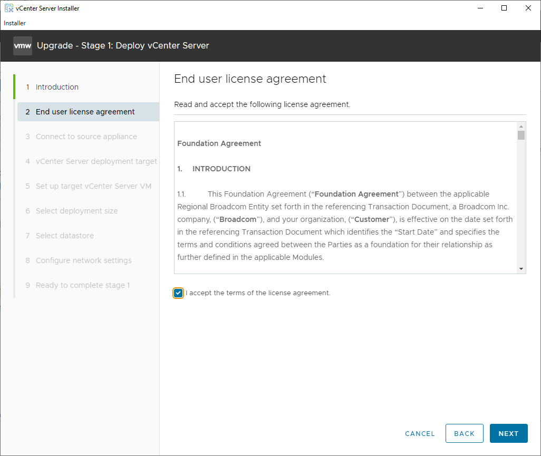Click license scrollbar down arrow
This screenshot has height=456, width=541.
pyautogui.click(x=521, y=268)
